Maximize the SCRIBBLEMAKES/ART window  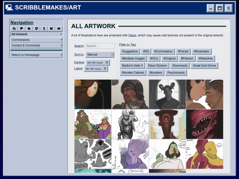tap(220, 8)
